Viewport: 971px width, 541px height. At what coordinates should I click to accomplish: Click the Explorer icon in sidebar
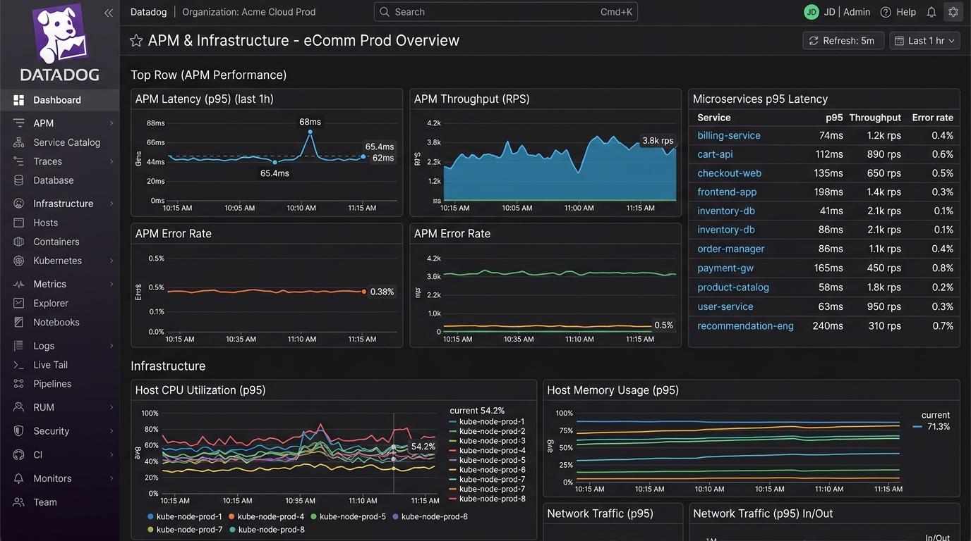click(x=19, y=303)
